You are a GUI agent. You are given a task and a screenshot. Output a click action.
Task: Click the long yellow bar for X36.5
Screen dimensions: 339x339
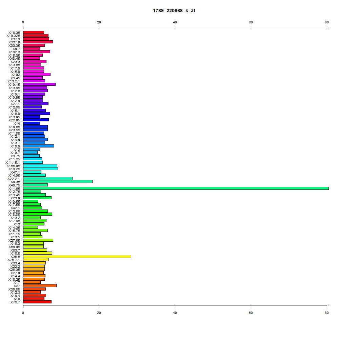point(77,256)
